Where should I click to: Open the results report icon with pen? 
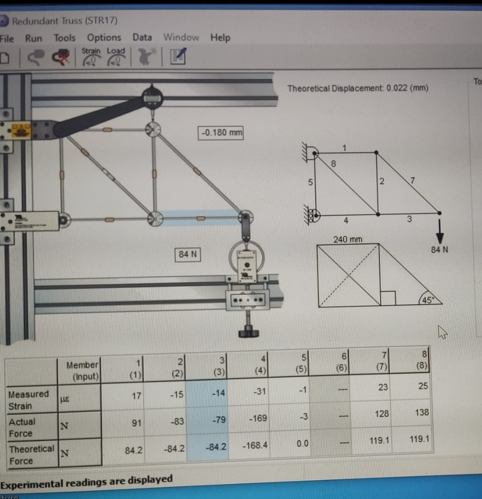click(x=178, y=56)
